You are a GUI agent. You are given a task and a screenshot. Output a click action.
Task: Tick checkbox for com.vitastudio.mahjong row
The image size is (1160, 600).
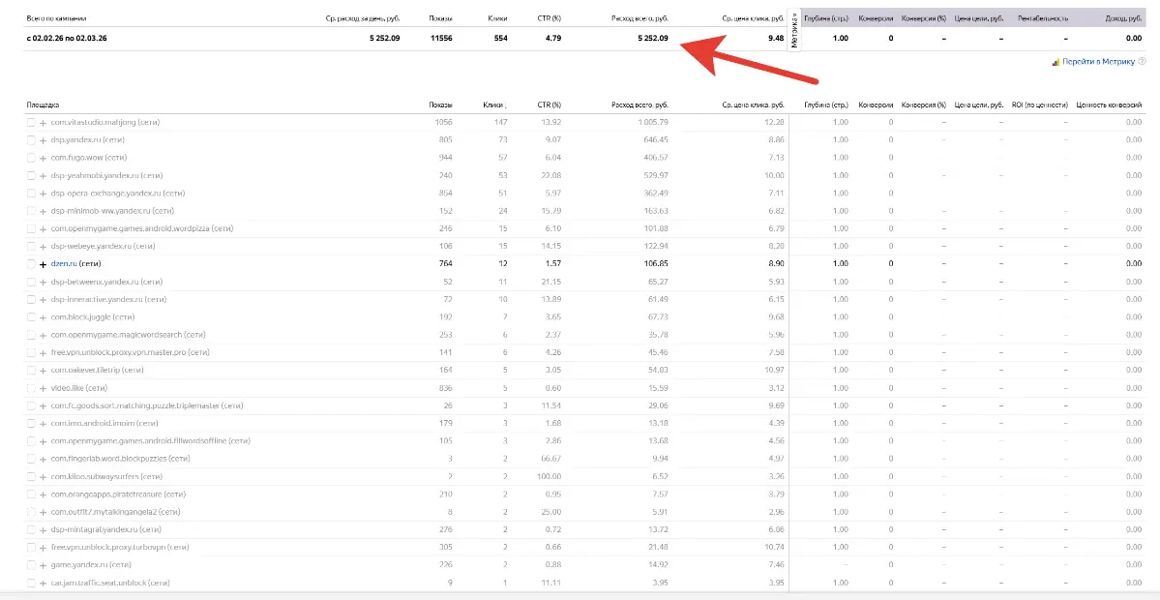tap(31, 122)
